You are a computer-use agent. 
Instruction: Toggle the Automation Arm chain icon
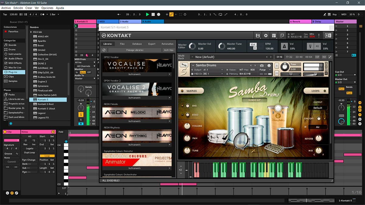pos(171,14)
